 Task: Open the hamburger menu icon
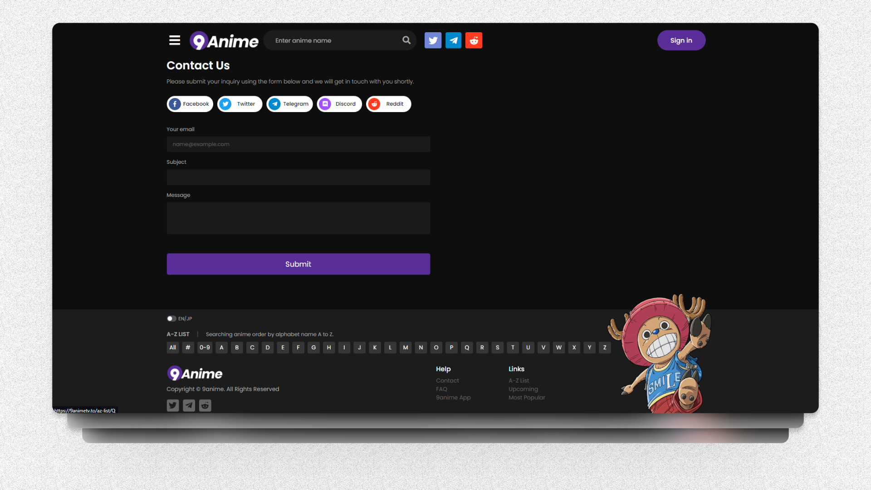click(x=175, y=40)
